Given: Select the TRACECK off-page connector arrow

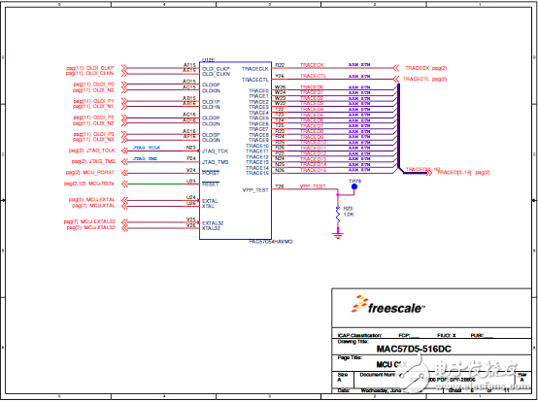Looking at the screenshot, I should (396, 68).
